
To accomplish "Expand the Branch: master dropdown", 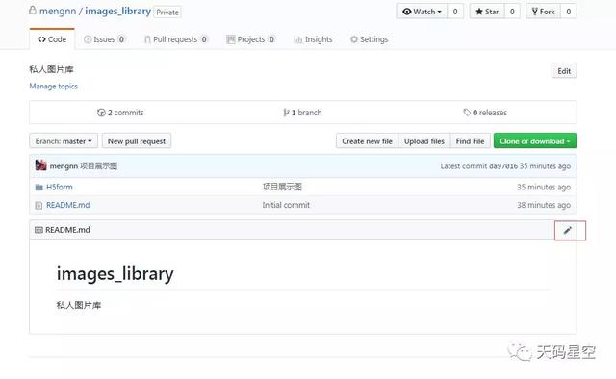I will [x=64, y=141].
